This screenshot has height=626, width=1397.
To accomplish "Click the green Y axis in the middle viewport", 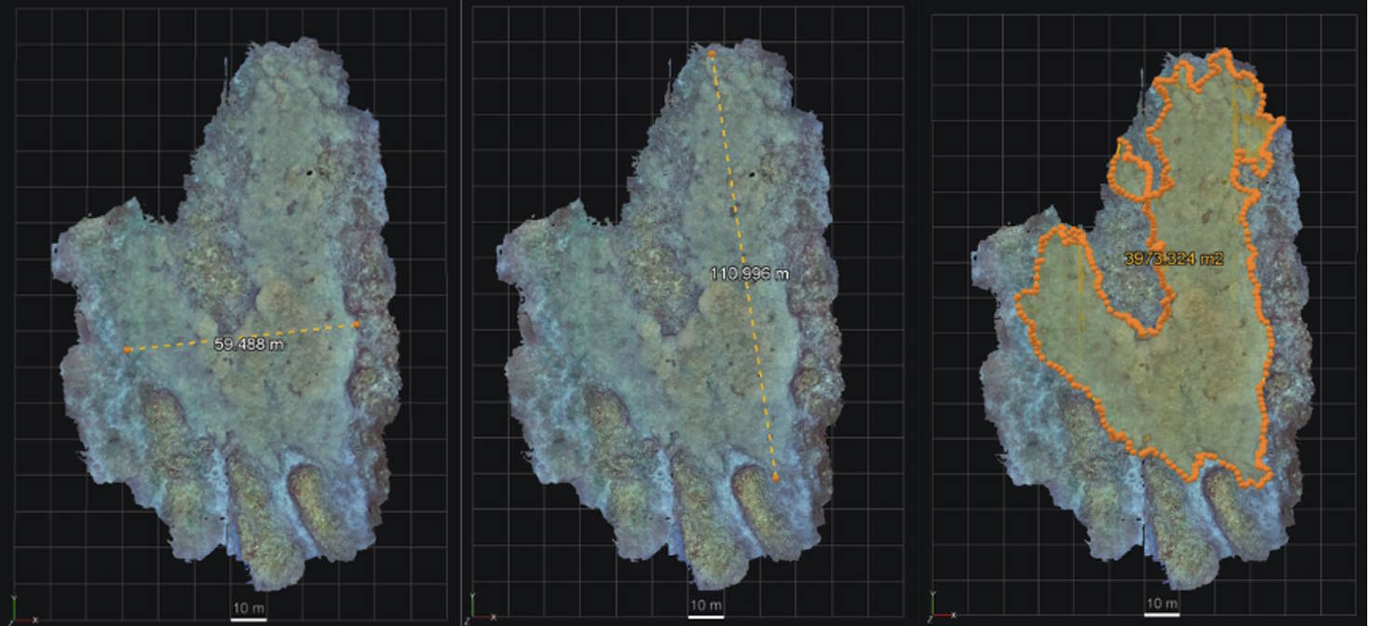I will (472, 606).
